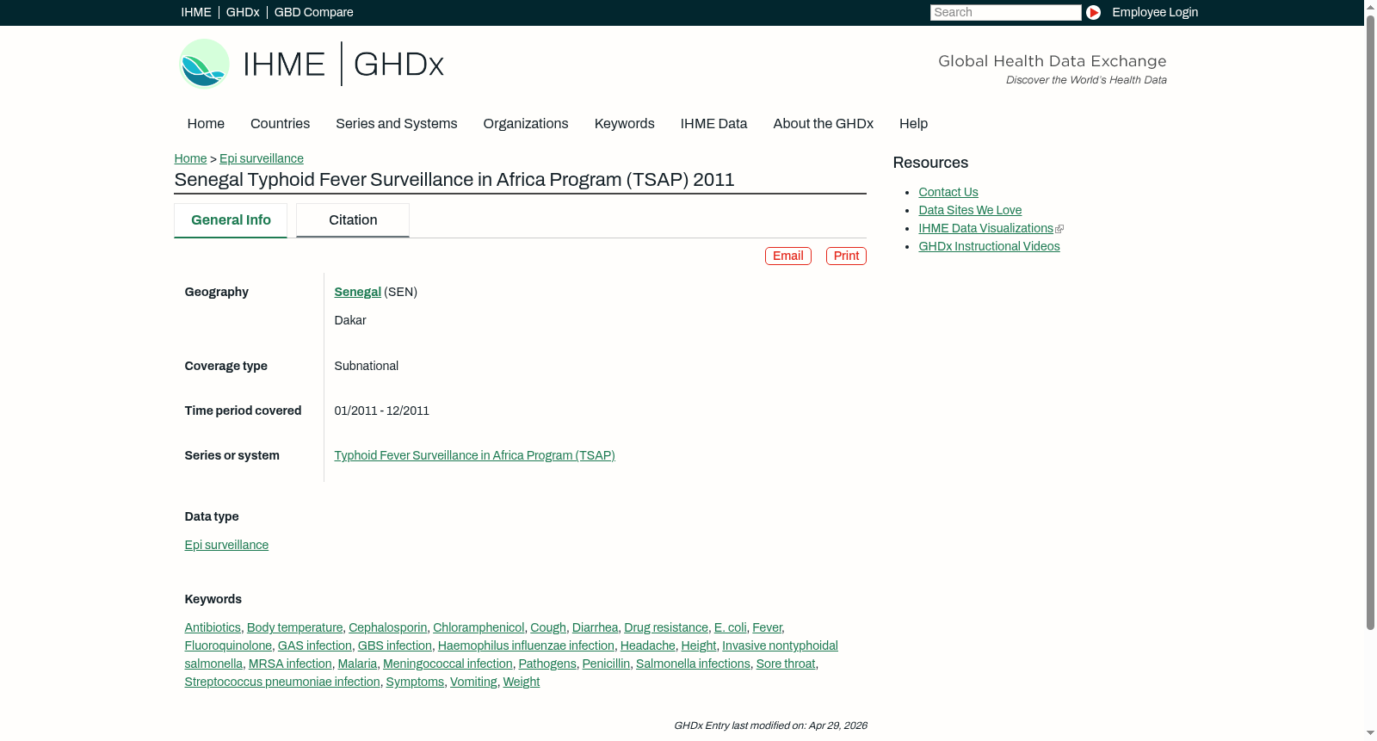Click the scrollbar up arrow
Viewport: 1377px width, 741px height.
(1370, 6)
